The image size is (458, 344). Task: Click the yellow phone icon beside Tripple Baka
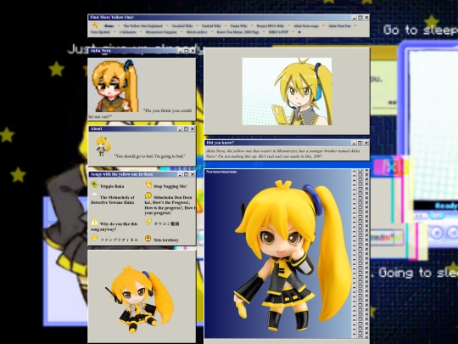94,184
